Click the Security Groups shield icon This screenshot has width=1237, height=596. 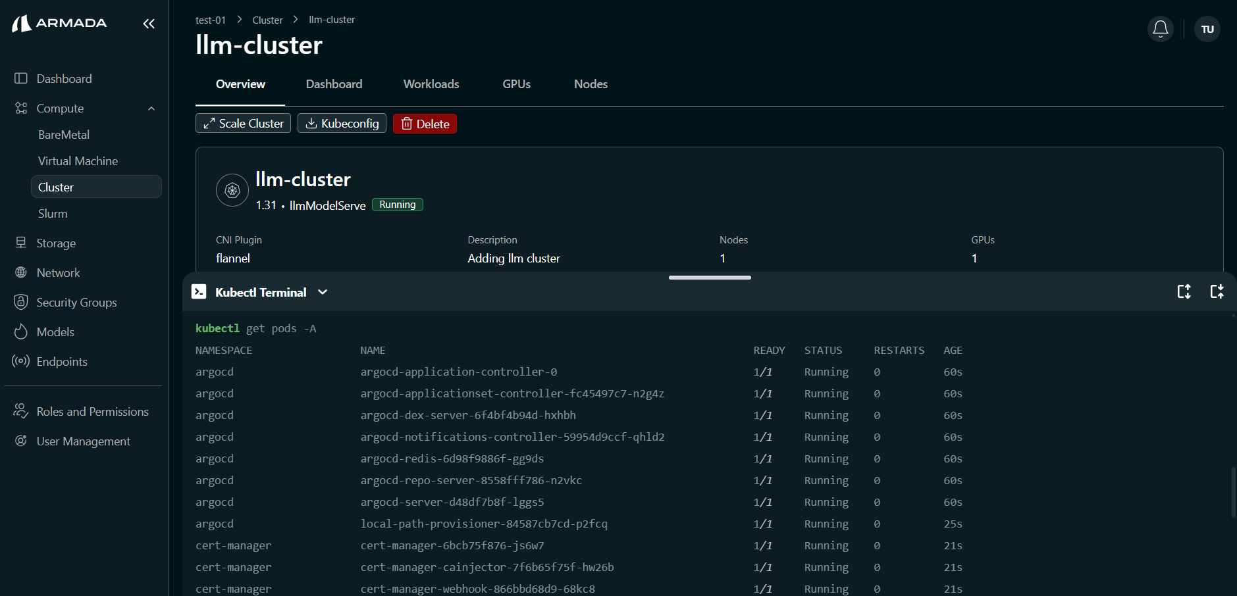(21, 302)
